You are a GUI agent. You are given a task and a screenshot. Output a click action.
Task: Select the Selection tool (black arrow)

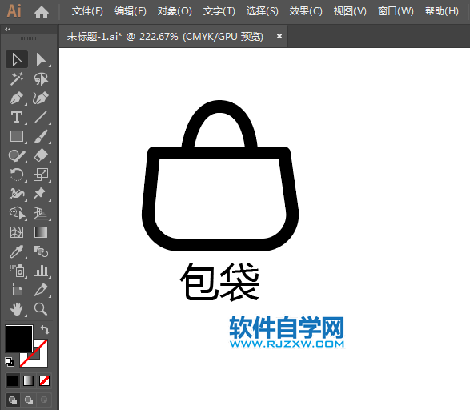(x=17, y=59)
